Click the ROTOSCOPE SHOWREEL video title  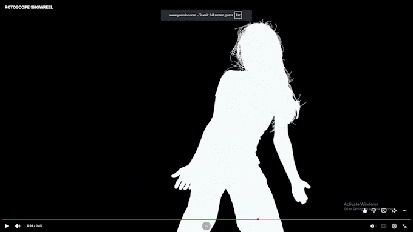tap(29, 7)
